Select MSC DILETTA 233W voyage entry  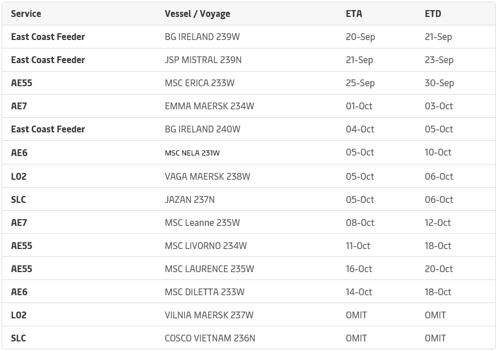point(205,292)
